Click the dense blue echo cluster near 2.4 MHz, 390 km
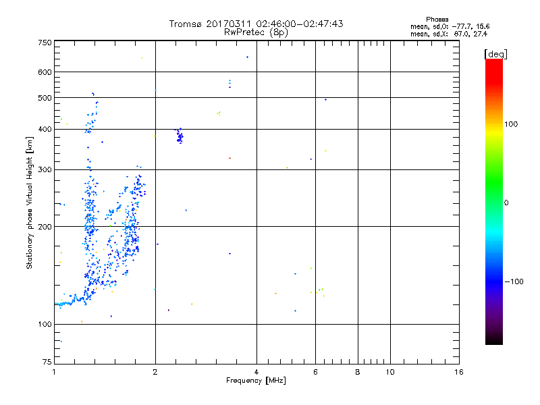Image resolution: width=540 pixels, height=405 pixels. (180, 136)
